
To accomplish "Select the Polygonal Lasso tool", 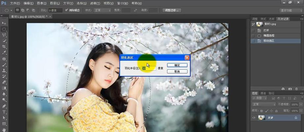I will click(4, 35).
